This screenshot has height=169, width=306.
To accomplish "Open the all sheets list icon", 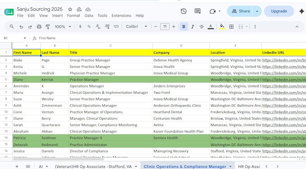I will click(28, 166).
